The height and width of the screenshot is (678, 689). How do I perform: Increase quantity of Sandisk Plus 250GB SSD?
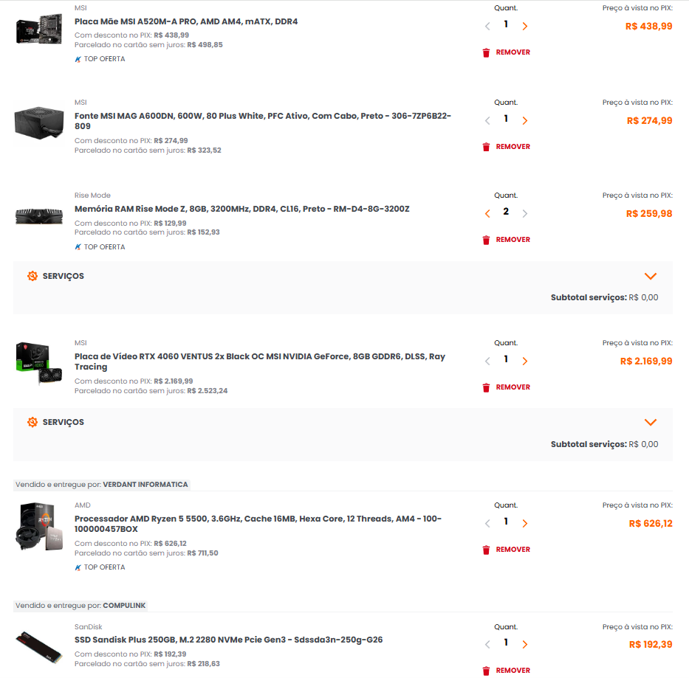click(524, 645)
